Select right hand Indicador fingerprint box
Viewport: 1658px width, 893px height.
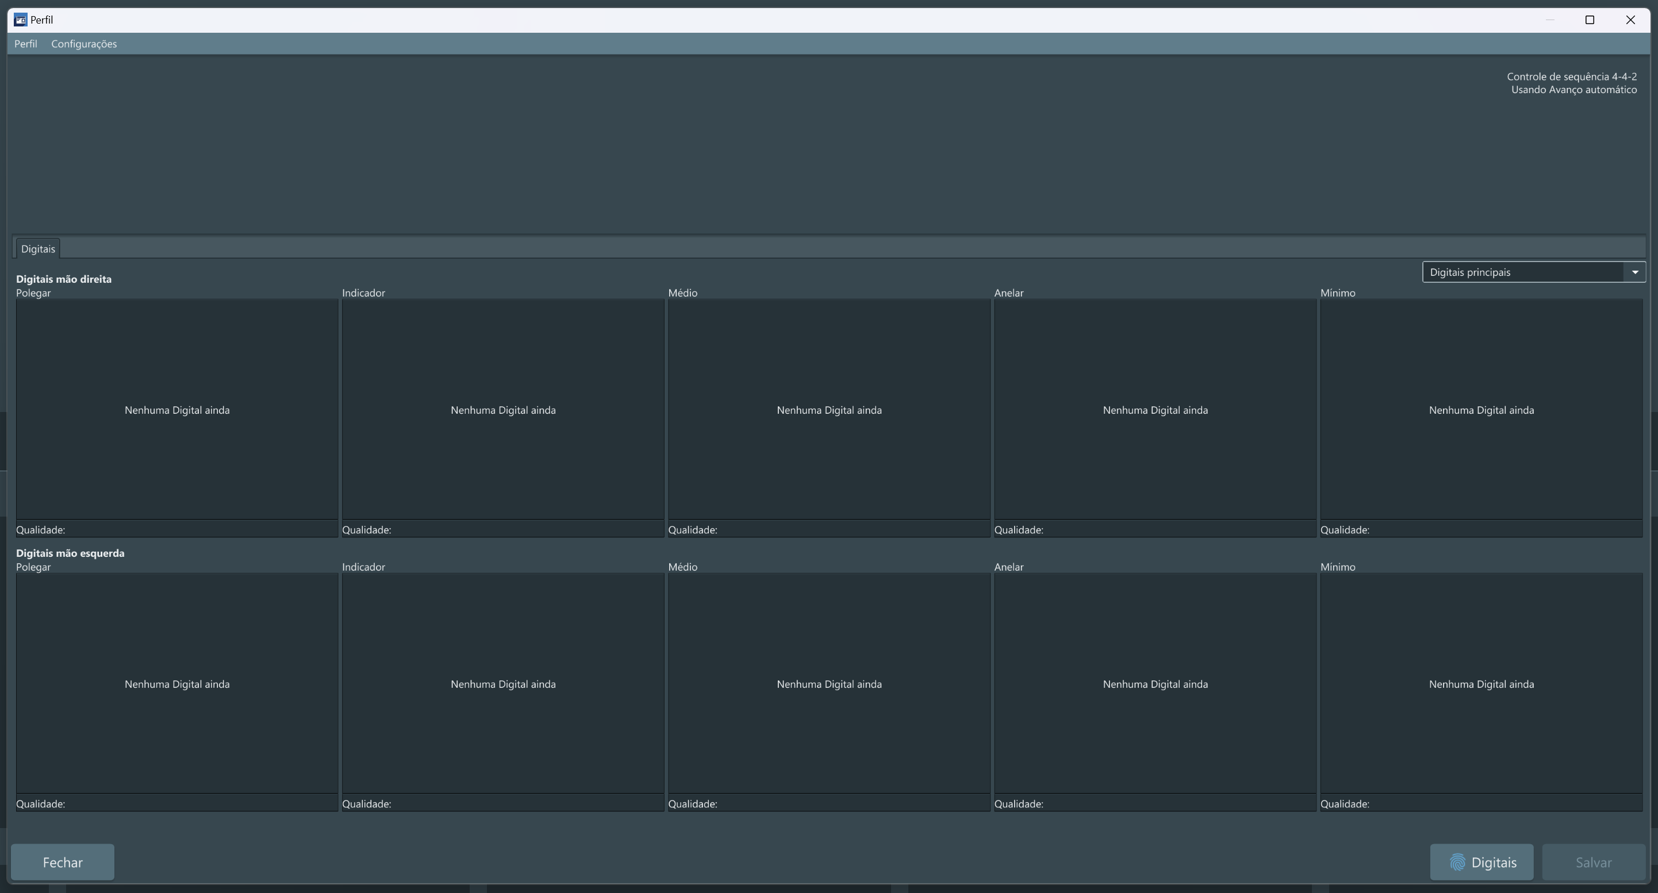point(504,410)
